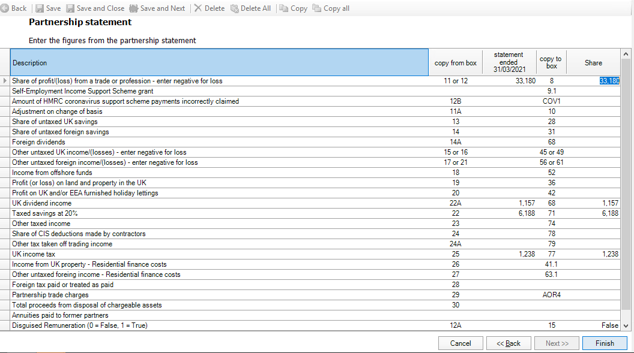Image resolution: width=634 pixels, height=353 pixels.
Task: Select 'Other untaxed foreing income - Residential finance costs'
Action: (x=96, y=274)
